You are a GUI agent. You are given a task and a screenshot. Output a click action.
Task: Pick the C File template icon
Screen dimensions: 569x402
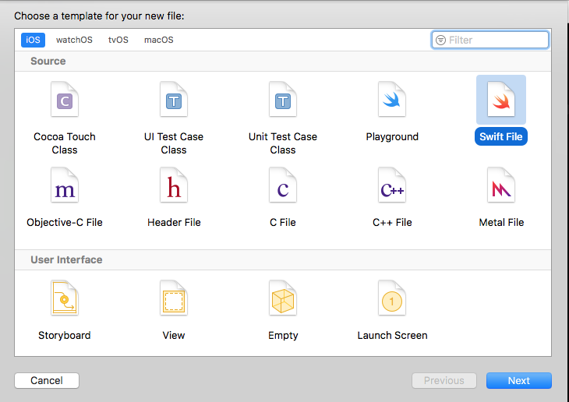(283, 186)
